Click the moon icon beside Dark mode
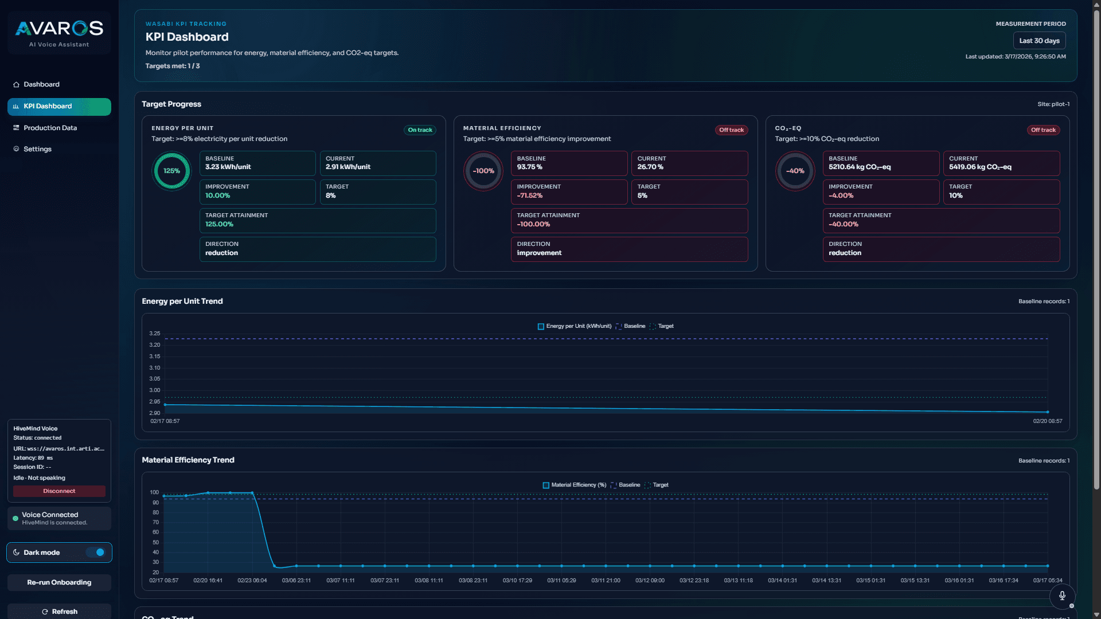The image size is (1101, 619). (16, 553)
